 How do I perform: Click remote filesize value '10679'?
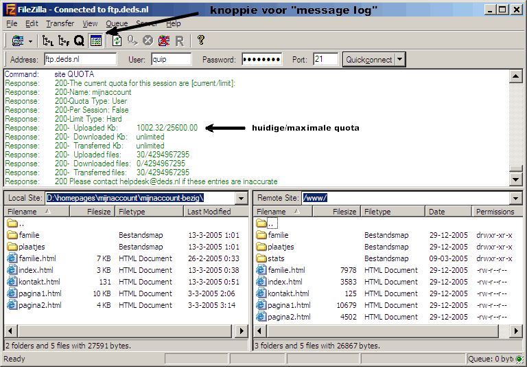[347, 305]
